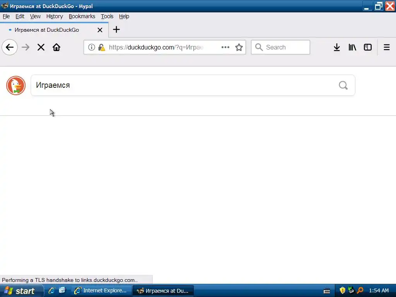
Task: Click the Windows start button
Action: 22,291
